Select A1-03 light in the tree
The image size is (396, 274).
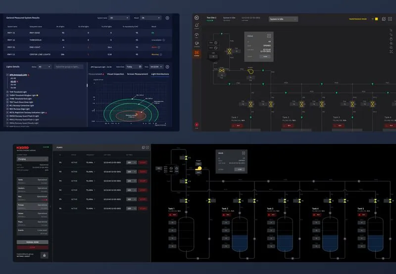13,85
